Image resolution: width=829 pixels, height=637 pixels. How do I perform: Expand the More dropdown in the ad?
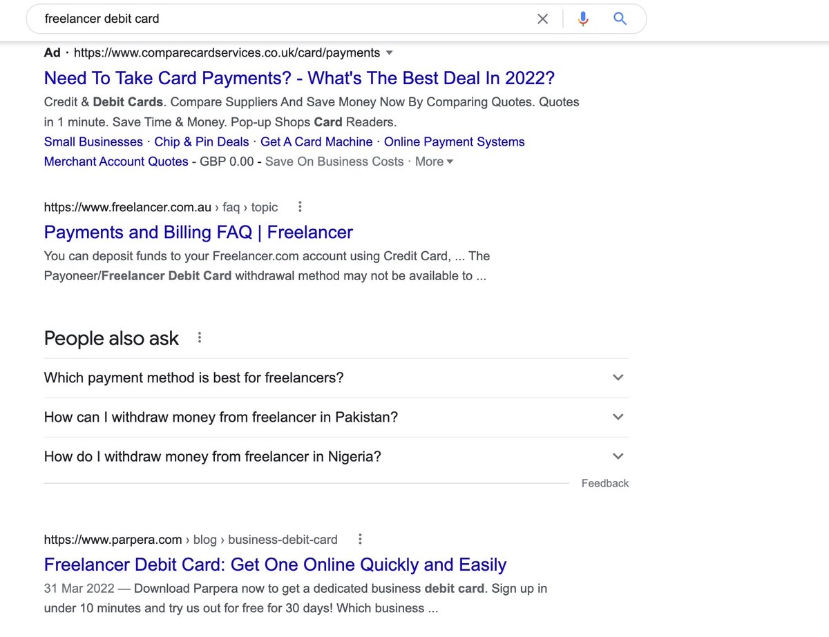[435, 161]
